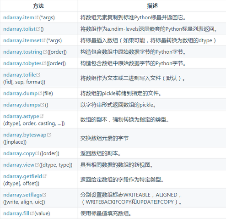Click external-link icon beside ndarray.fill
This screenshot has height=219, width=226.
[x=32, y=213]
